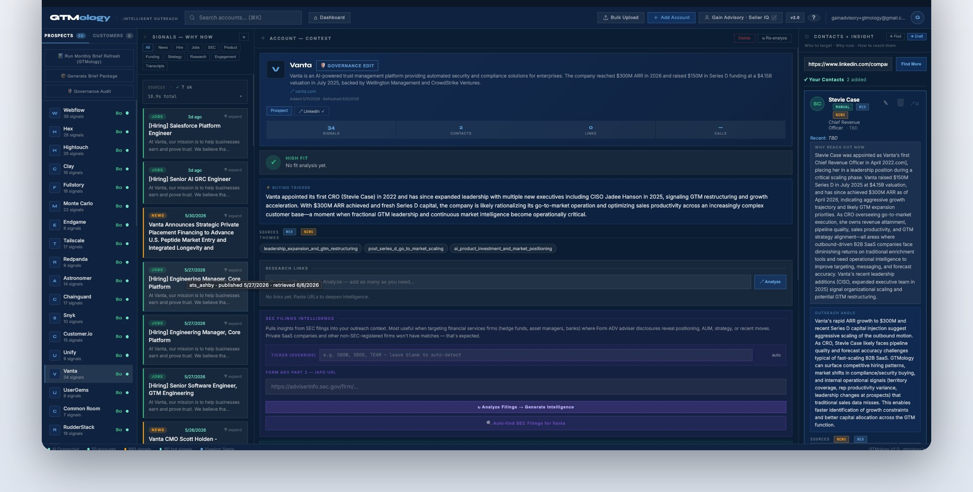Click the Ticker override input field
This screenshot has height=492, width=973.
536,355
